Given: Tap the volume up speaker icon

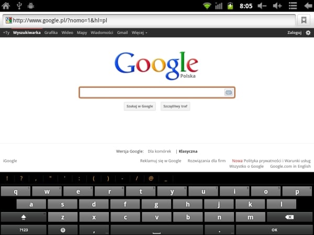Looking at the screenshot, I should (277, 6).
